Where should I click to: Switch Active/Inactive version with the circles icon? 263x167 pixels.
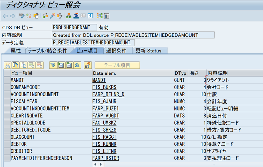[29, 16]
